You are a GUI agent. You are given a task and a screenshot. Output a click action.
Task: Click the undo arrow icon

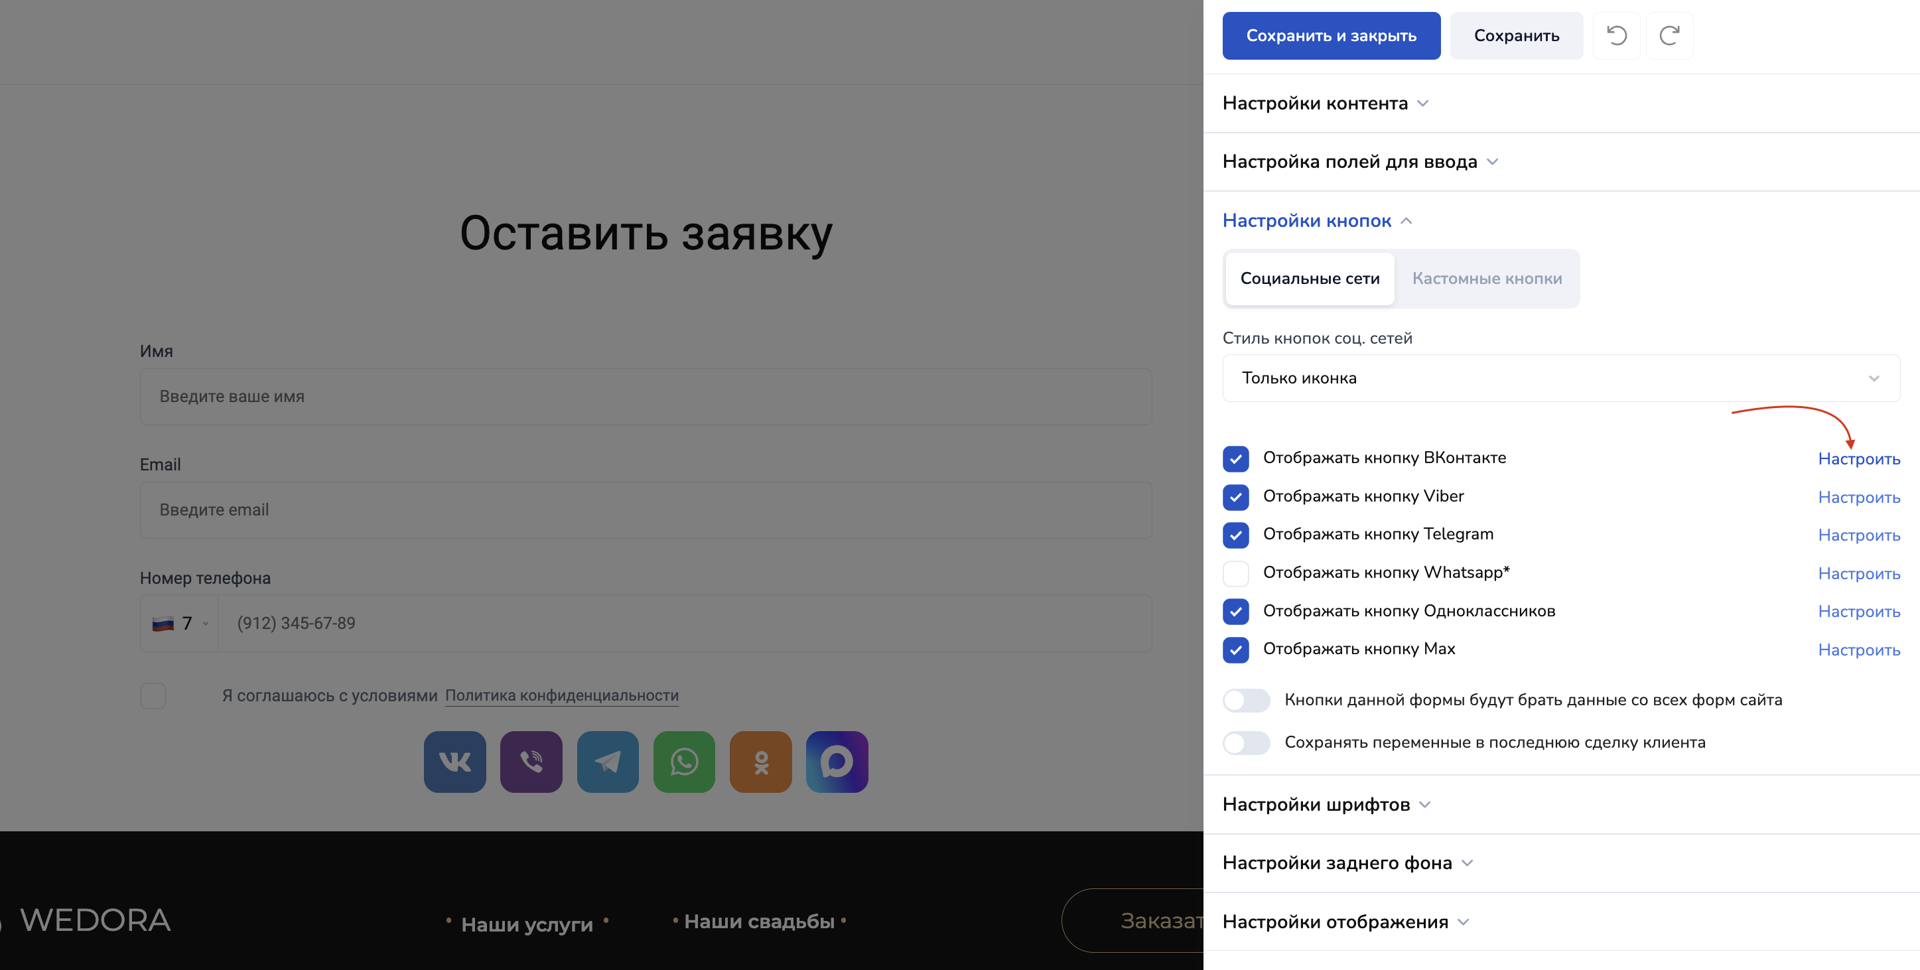point(1616,36)
